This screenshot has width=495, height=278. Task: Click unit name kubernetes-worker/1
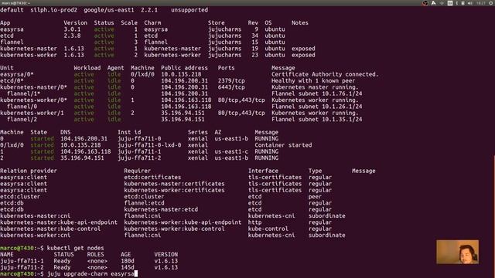click(32, 113)
